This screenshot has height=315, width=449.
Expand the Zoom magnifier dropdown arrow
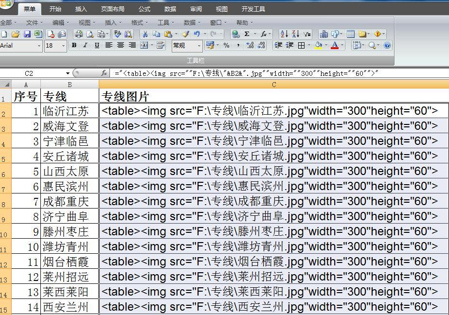tap(378, 45)
